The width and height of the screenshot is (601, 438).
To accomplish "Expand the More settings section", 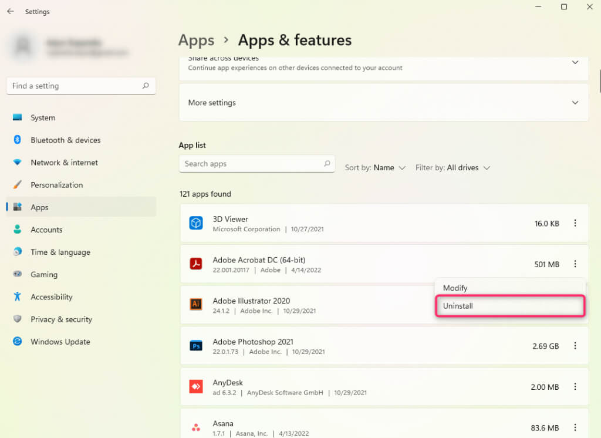I will point(575,103).
